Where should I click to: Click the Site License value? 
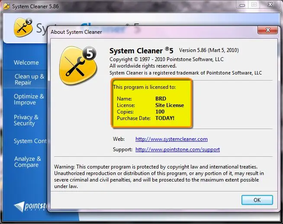[170, 105]
